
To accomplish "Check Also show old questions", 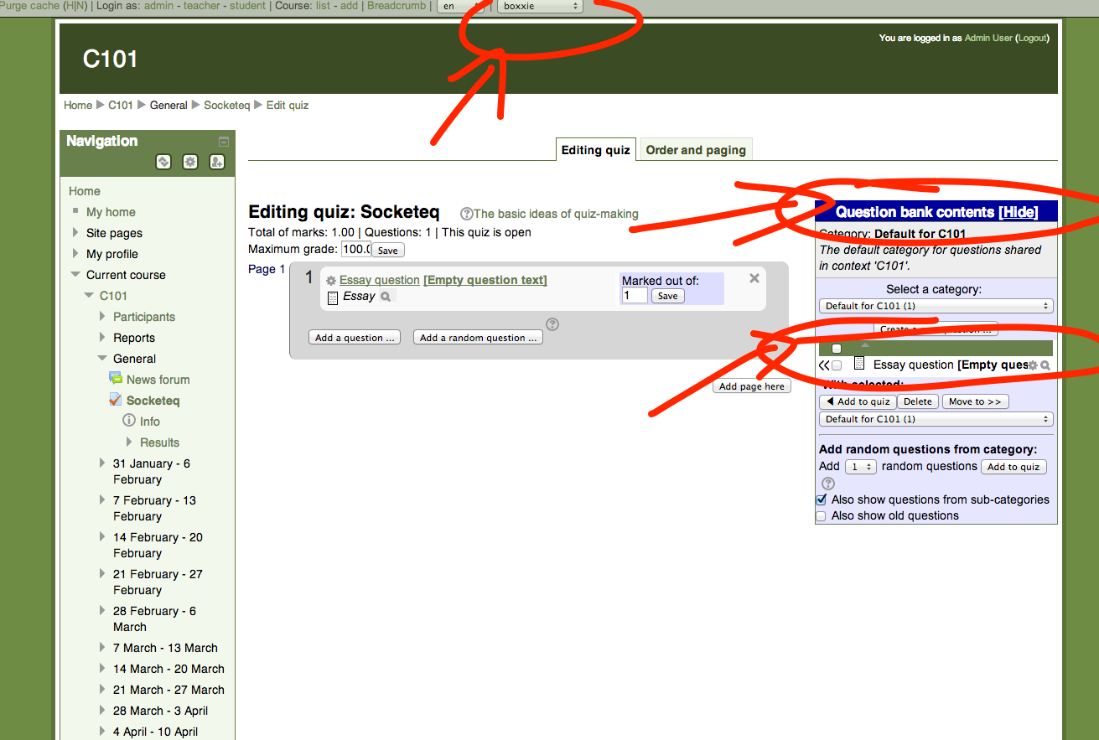I will [822, 516].
